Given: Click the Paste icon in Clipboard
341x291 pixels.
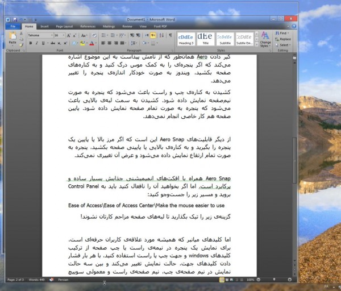Looking at the screenshot, I should click(x=13, y=39).
